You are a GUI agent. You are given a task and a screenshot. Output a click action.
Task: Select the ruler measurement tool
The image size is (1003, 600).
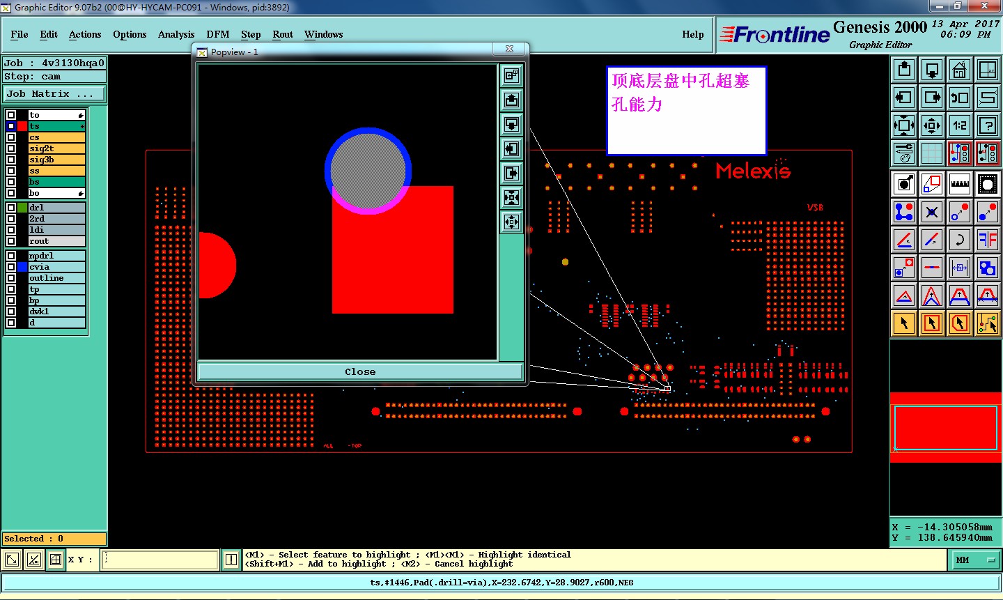click(x=960, y=184)
